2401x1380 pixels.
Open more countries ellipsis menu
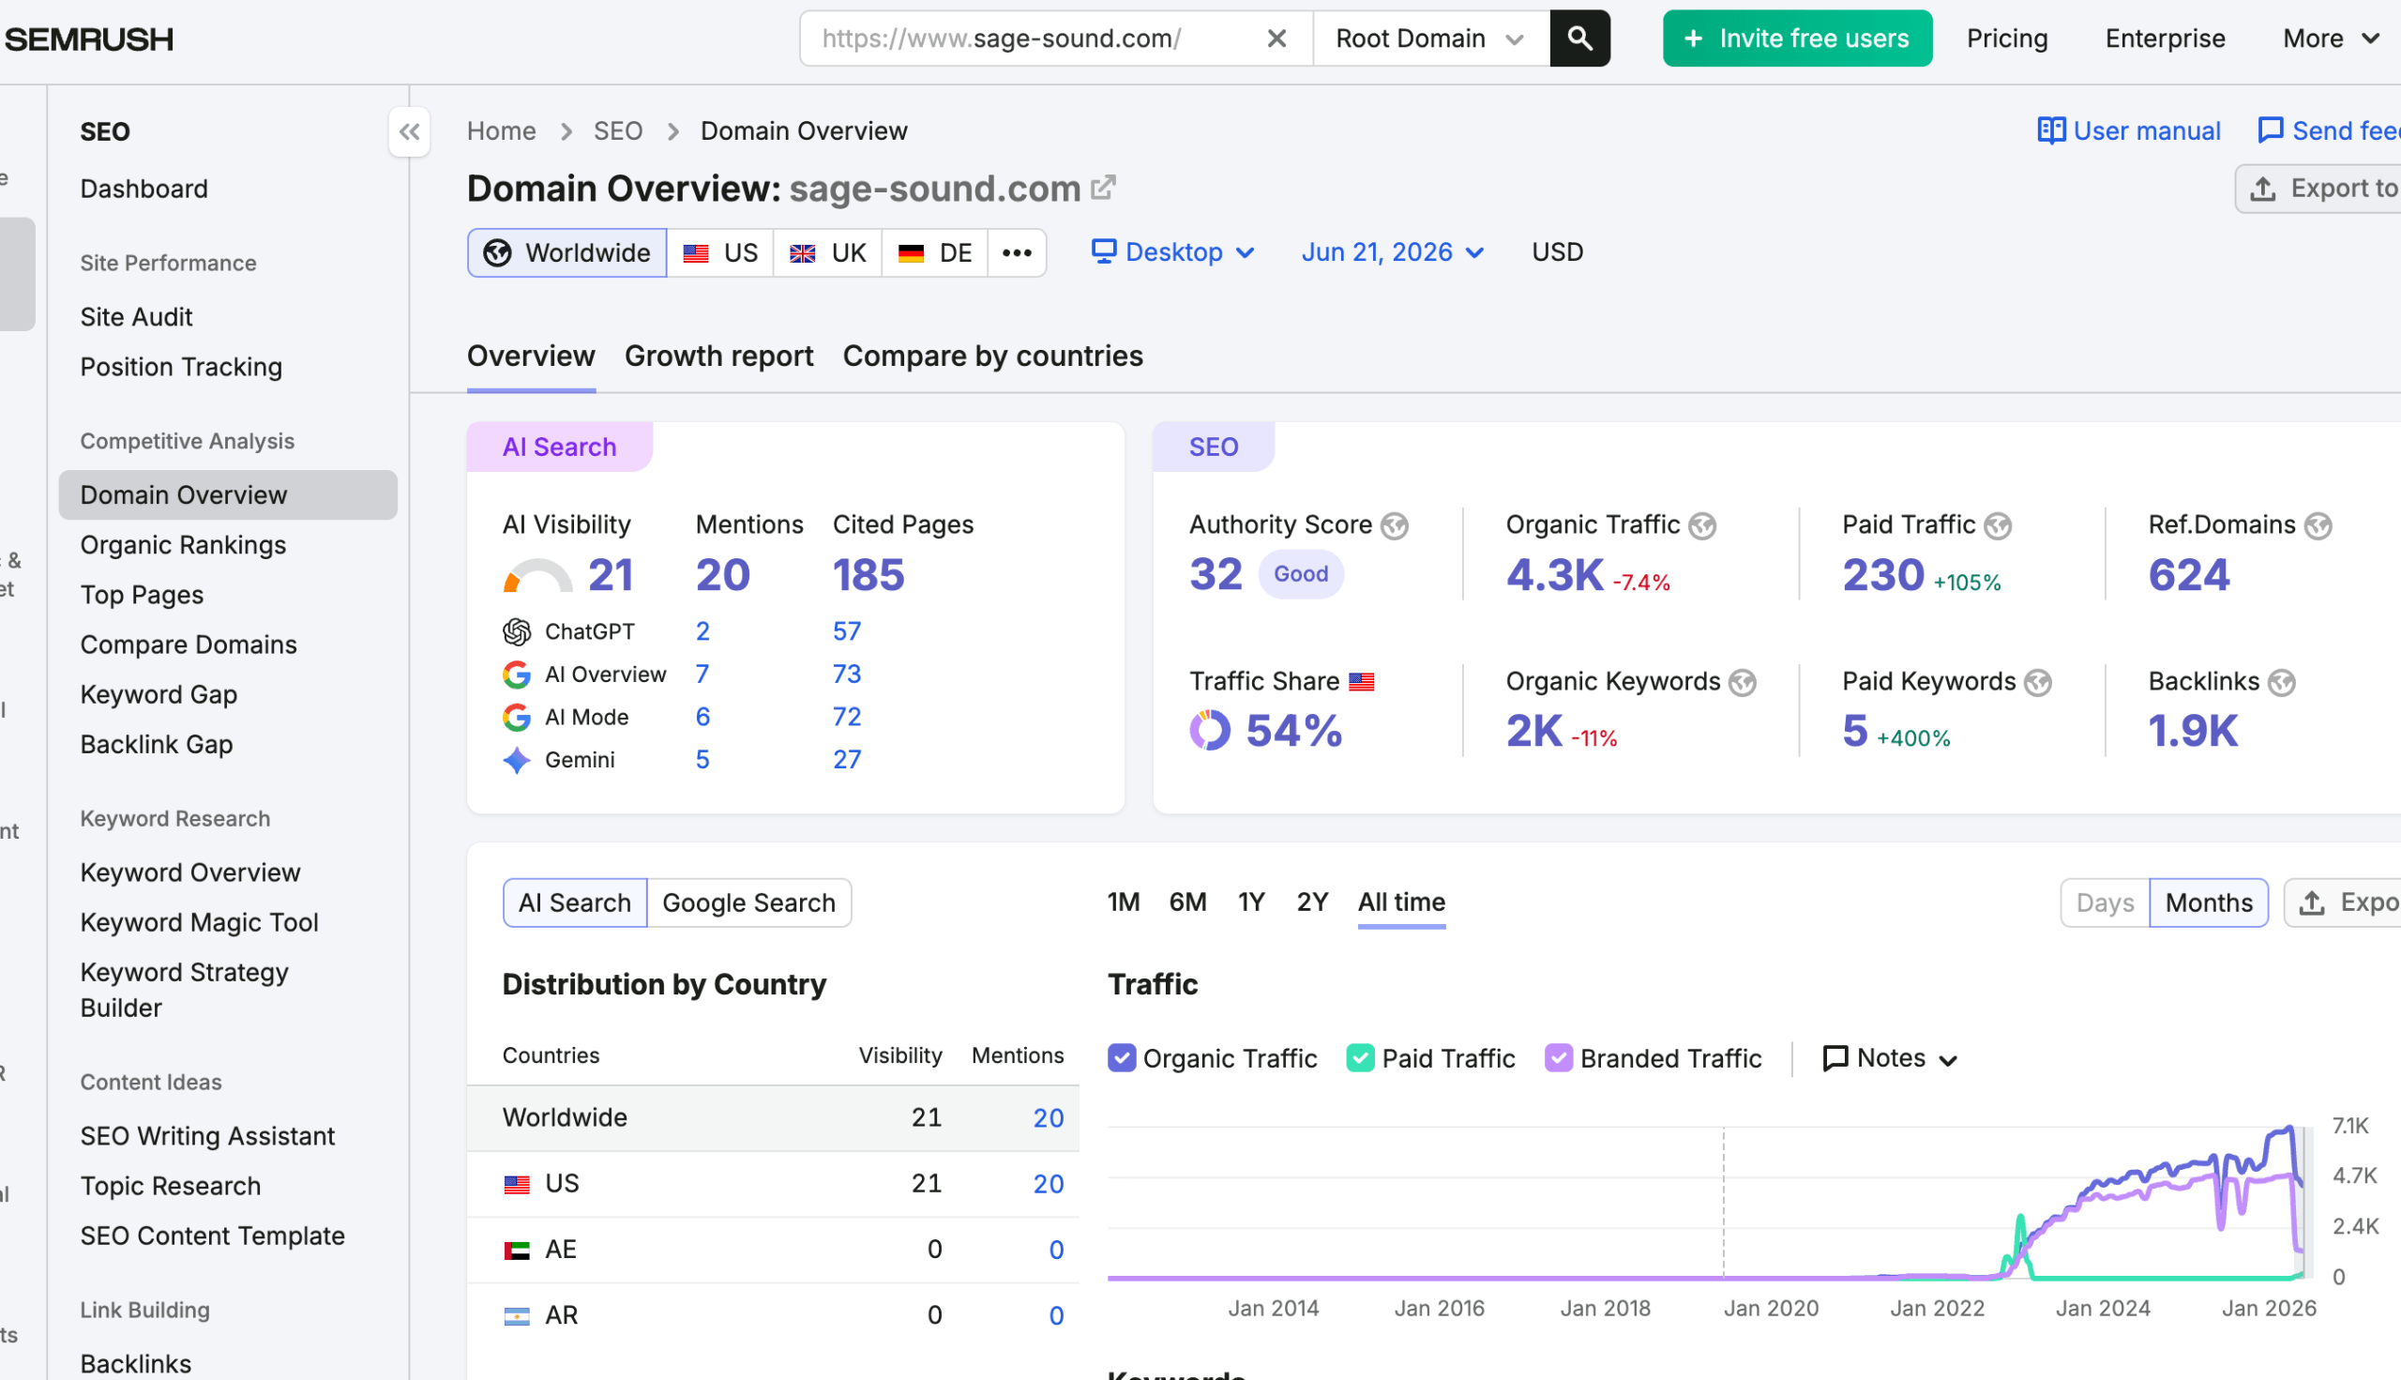click(1017, 253)
